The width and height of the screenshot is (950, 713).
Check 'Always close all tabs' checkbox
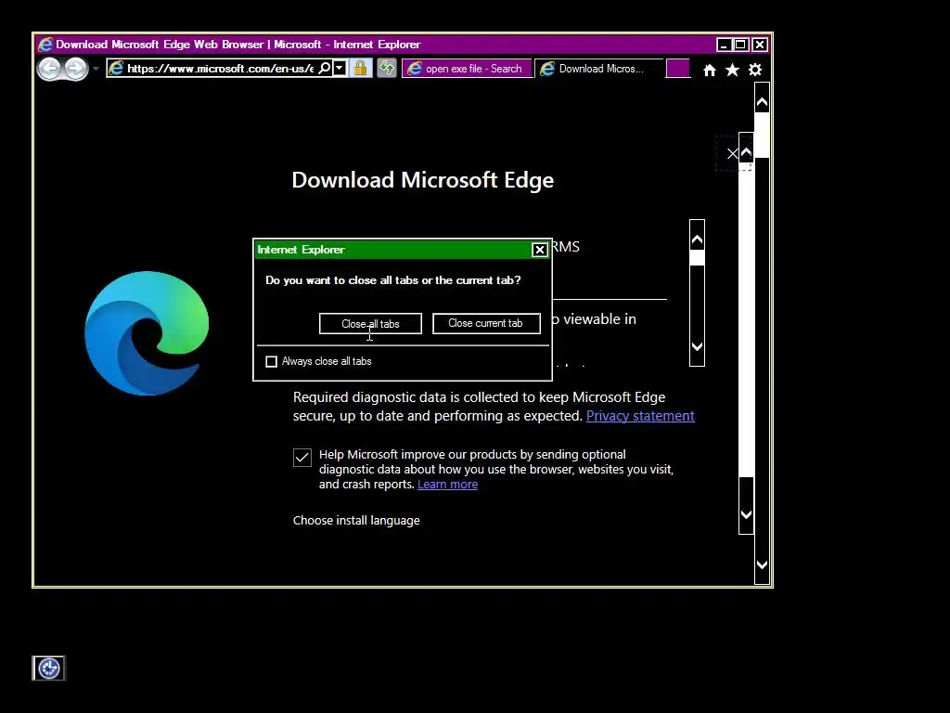272,361
